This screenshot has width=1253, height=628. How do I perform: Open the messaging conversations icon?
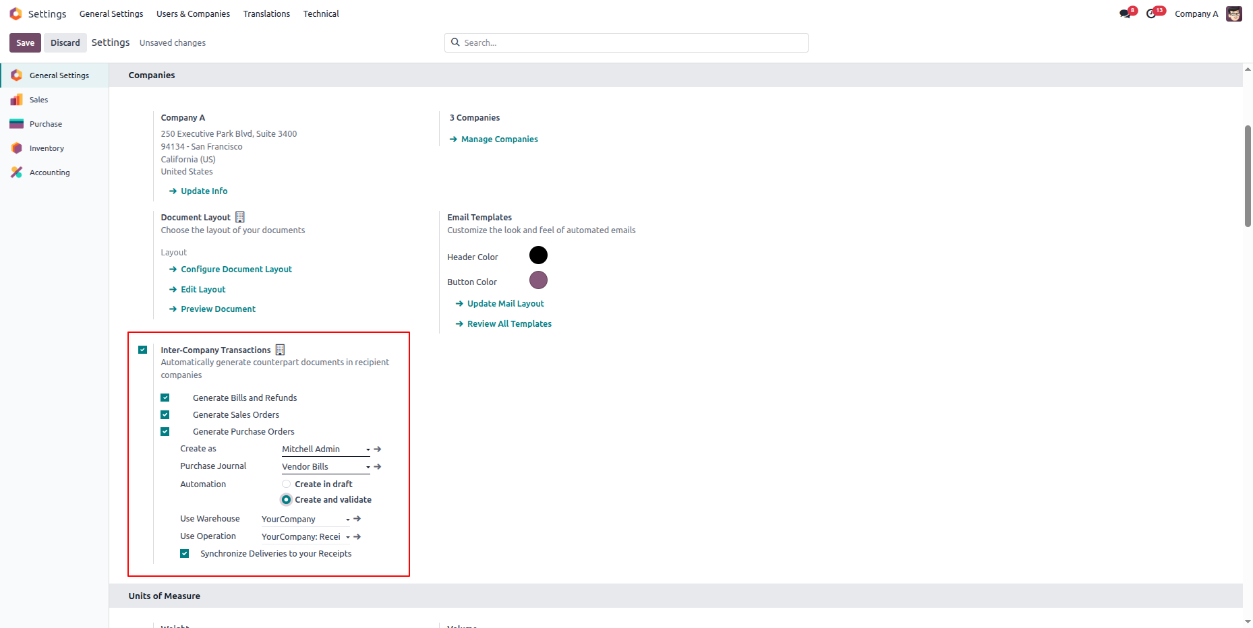[1125, 12]
